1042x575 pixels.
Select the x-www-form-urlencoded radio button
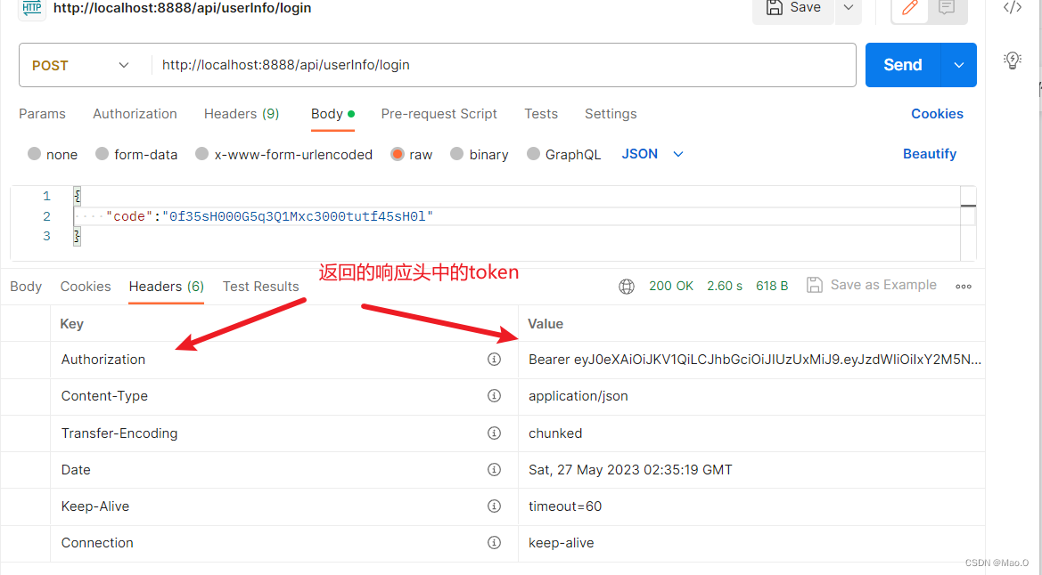(202, 154)
